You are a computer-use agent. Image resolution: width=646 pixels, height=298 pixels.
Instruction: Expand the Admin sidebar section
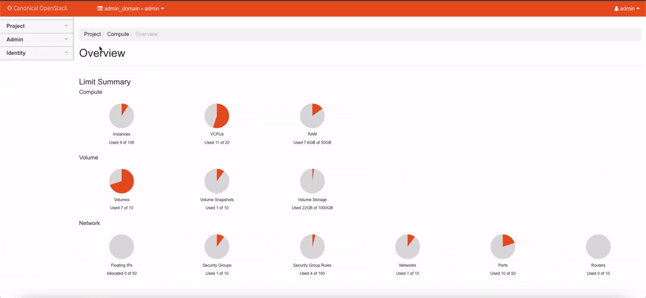pyautogui.click(x=36, y=39)
